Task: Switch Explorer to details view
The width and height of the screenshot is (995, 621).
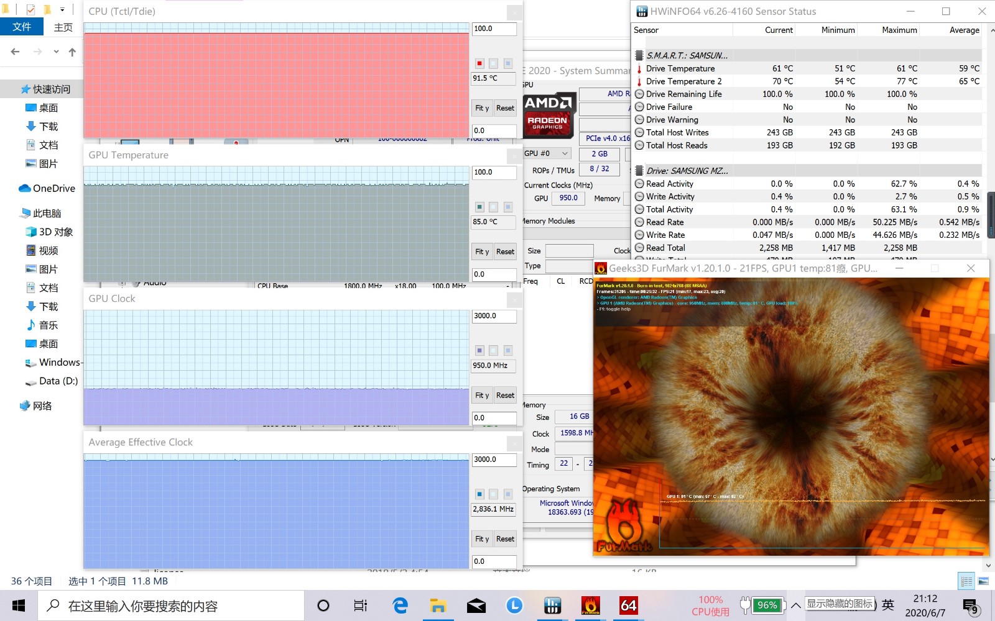Action: click(966, 581)
